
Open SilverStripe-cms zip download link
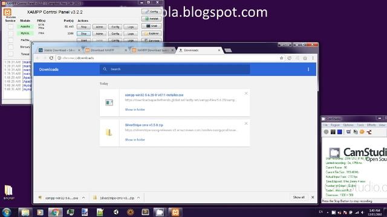pyautogui.click(x=144, y=125)
